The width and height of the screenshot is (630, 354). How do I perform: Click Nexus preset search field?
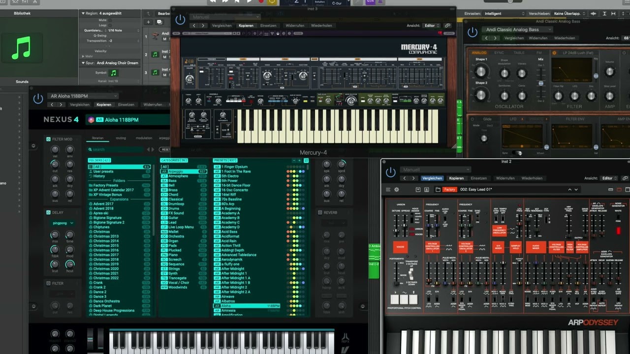coord(115,149)
